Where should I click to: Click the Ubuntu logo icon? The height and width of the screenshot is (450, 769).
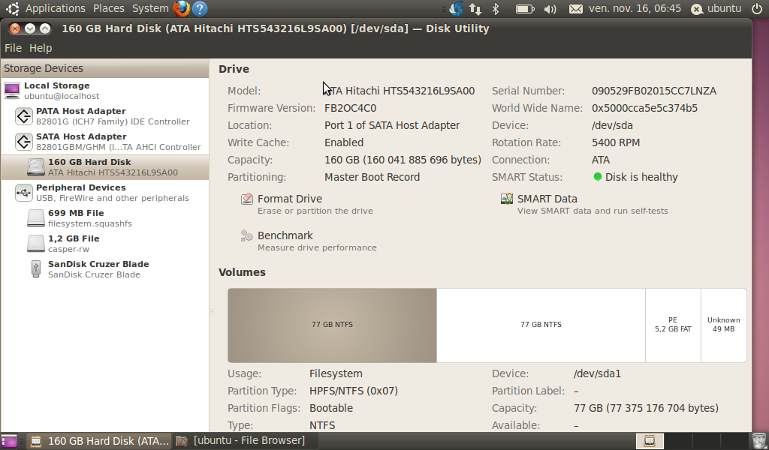[13, 8]
